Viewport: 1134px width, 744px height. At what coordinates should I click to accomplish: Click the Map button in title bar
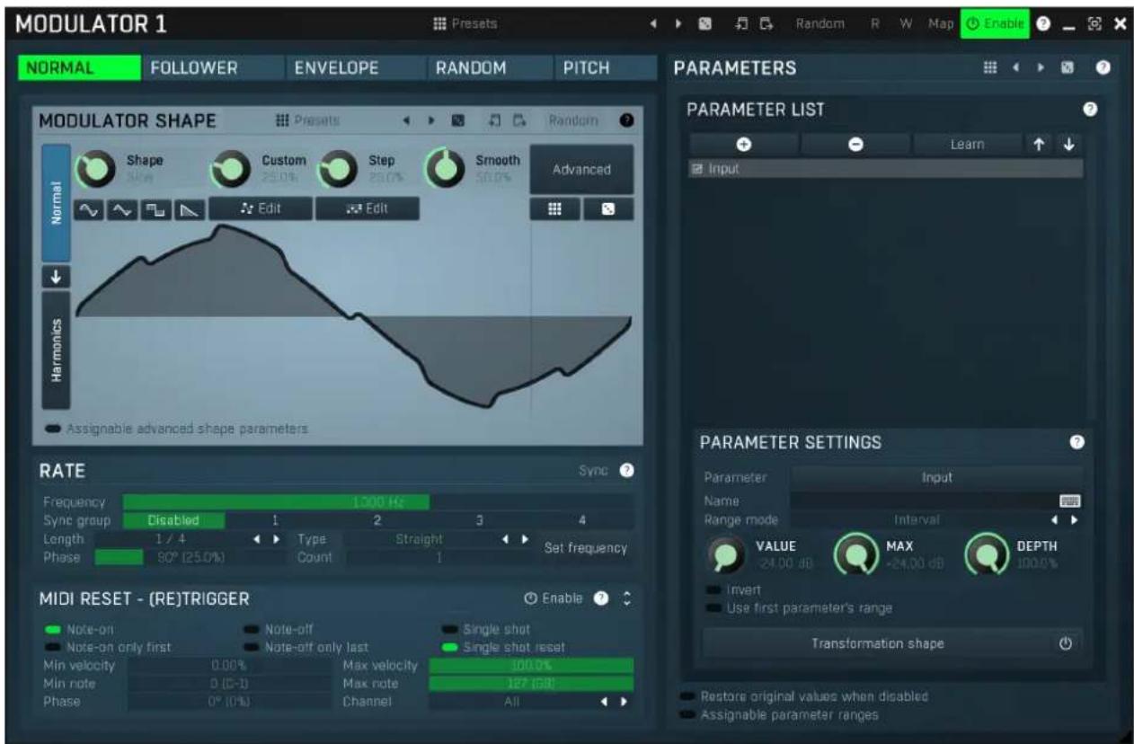pyautogui.click(x=940, y=24)
